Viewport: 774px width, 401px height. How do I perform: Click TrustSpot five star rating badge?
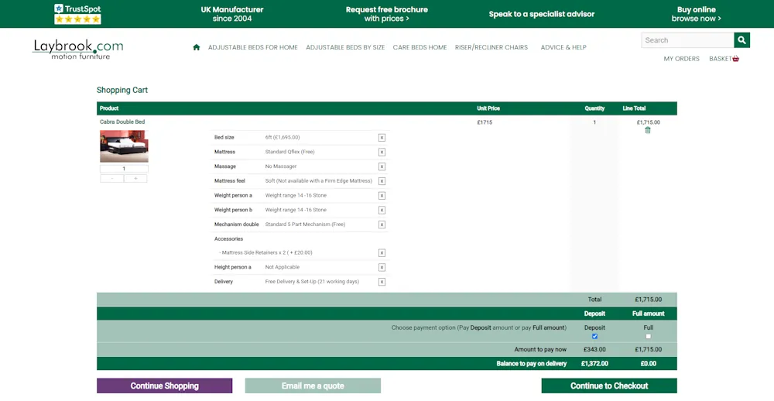77,14
